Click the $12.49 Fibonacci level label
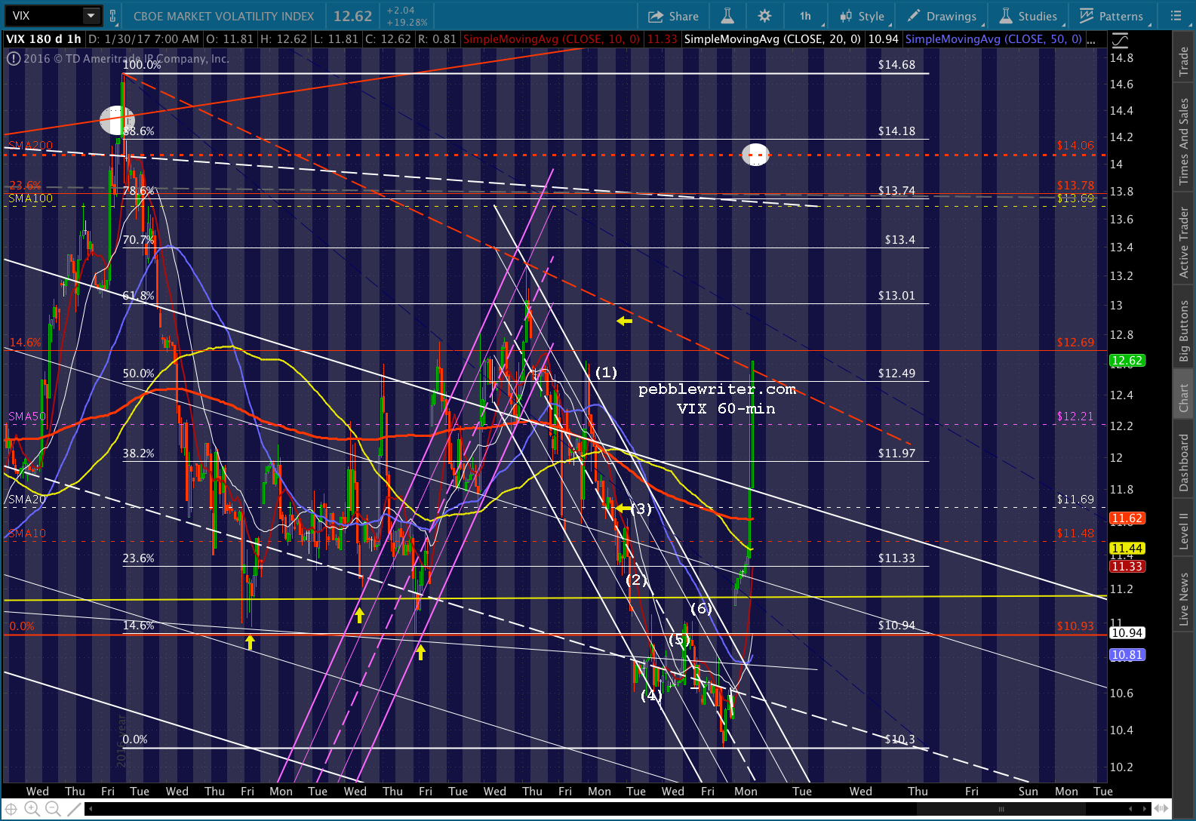1196x821 pixels. tap(896, 374)
